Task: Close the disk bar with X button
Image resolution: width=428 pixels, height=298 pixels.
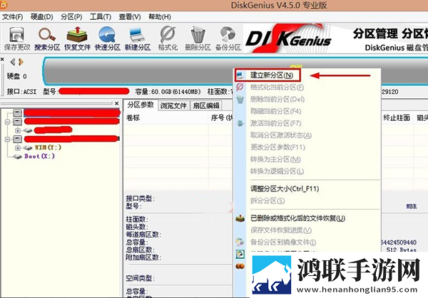Action: [2, 59]
